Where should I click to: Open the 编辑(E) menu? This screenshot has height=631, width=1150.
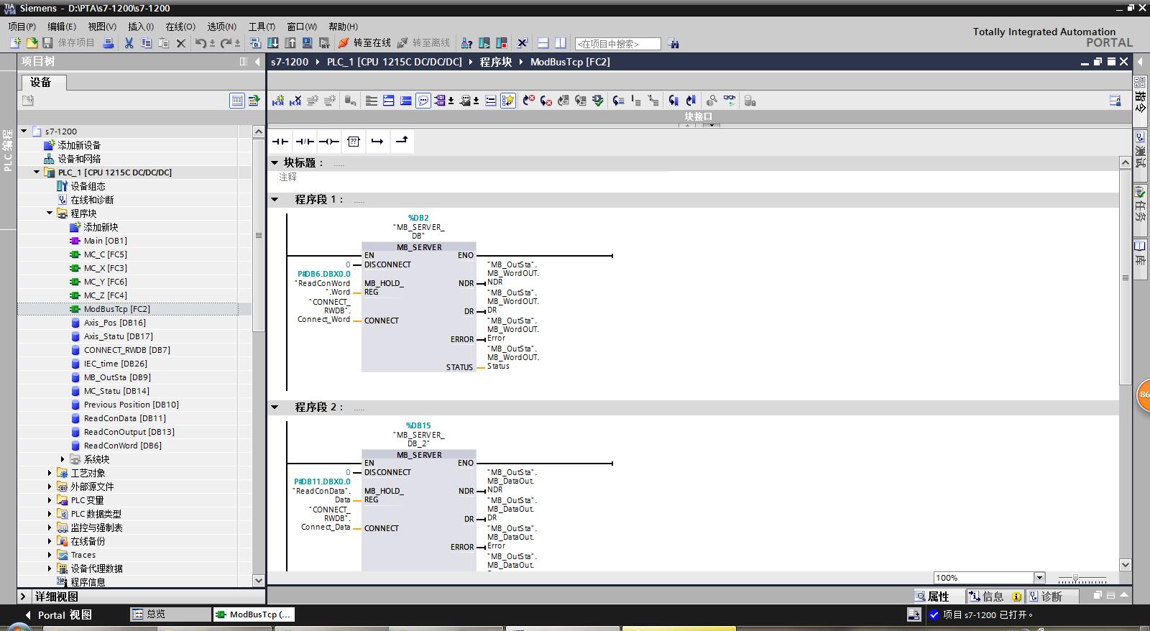62,27
